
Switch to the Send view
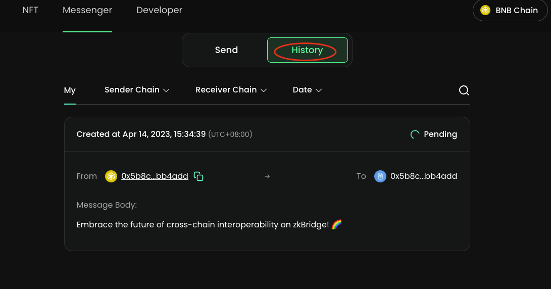[226, 50]
